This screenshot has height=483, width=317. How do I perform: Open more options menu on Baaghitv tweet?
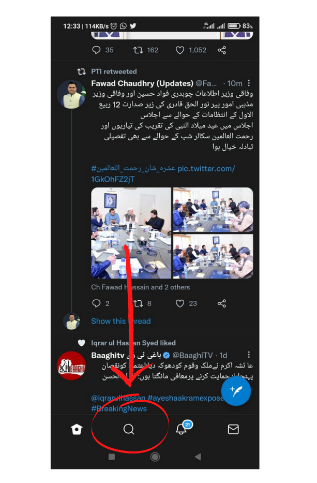(x=249, y=355)
